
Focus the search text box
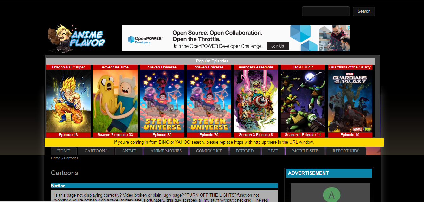[326, 11]
